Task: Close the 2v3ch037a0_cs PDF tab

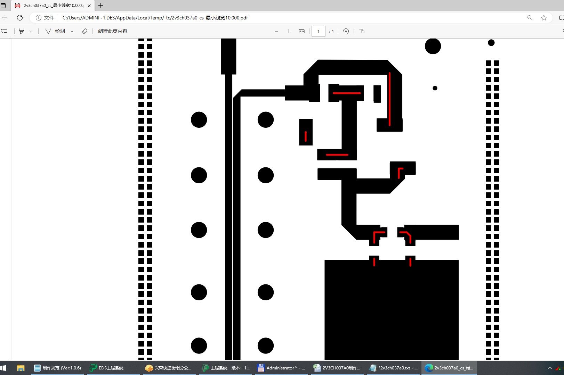Action: point(89,6)
